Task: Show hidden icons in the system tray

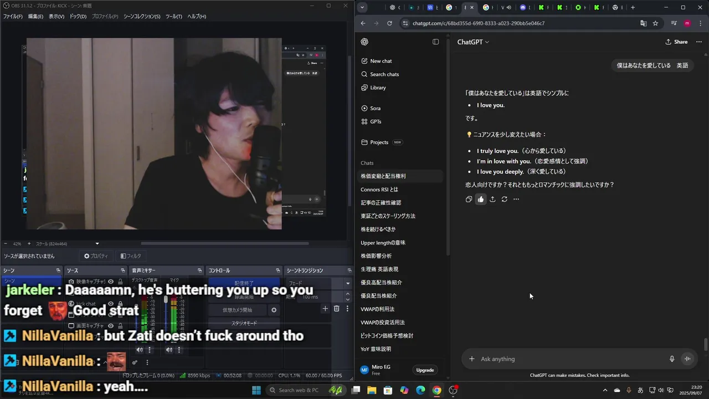Action: point(605,390)
